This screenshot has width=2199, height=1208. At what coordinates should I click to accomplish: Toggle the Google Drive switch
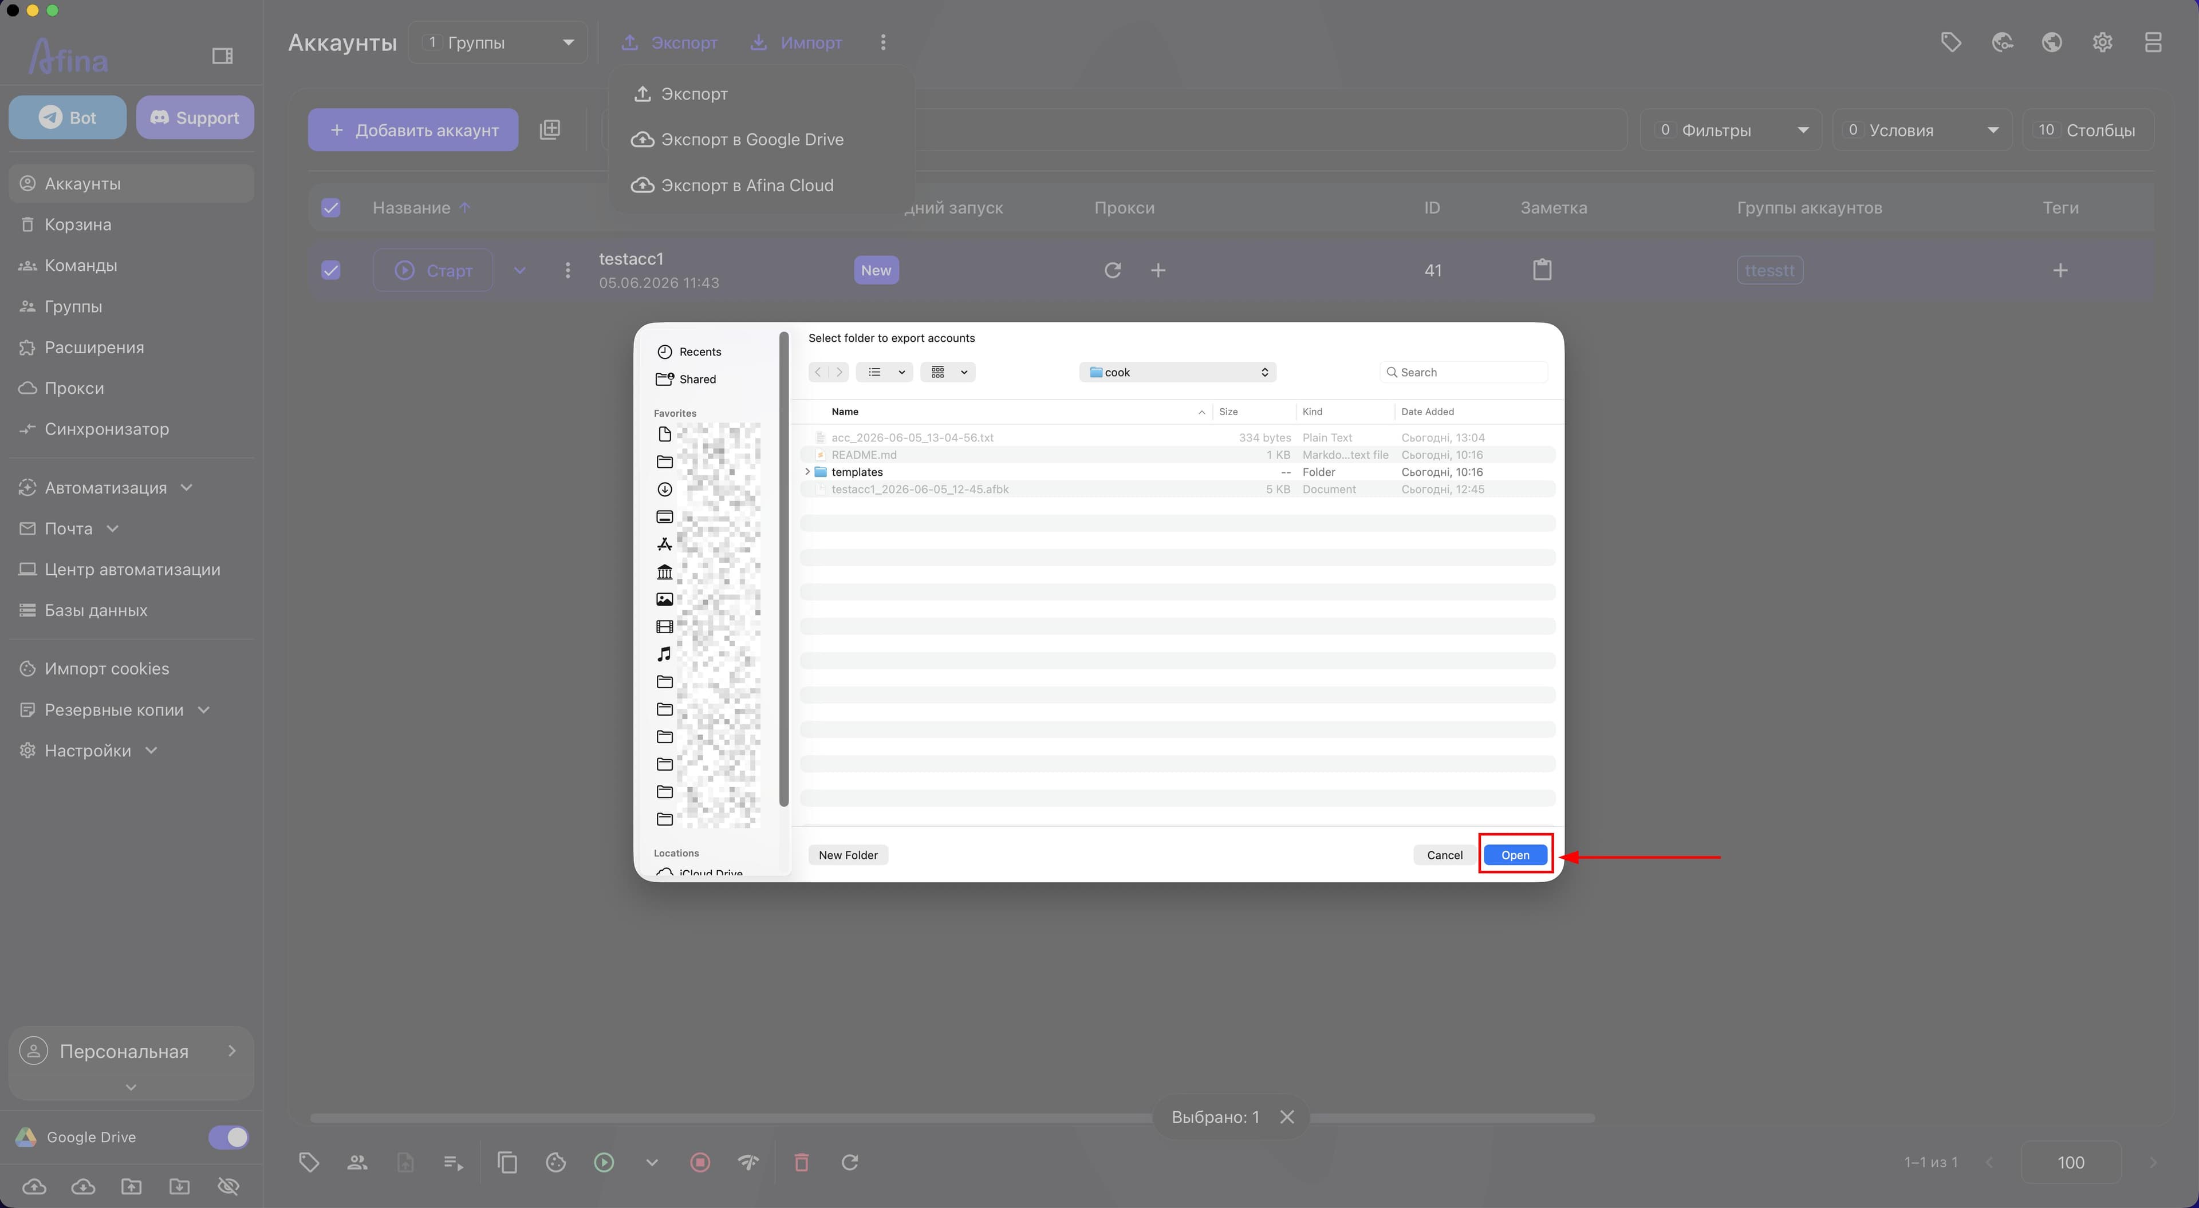(x=229, y=1137)
